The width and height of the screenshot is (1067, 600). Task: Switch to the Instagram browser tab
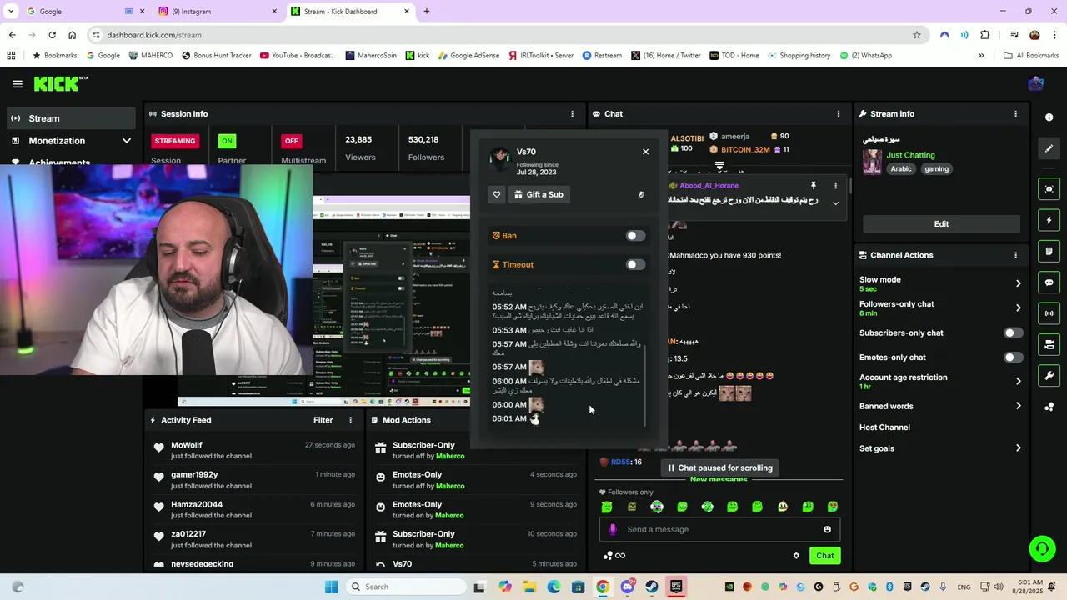coord(218,12)
